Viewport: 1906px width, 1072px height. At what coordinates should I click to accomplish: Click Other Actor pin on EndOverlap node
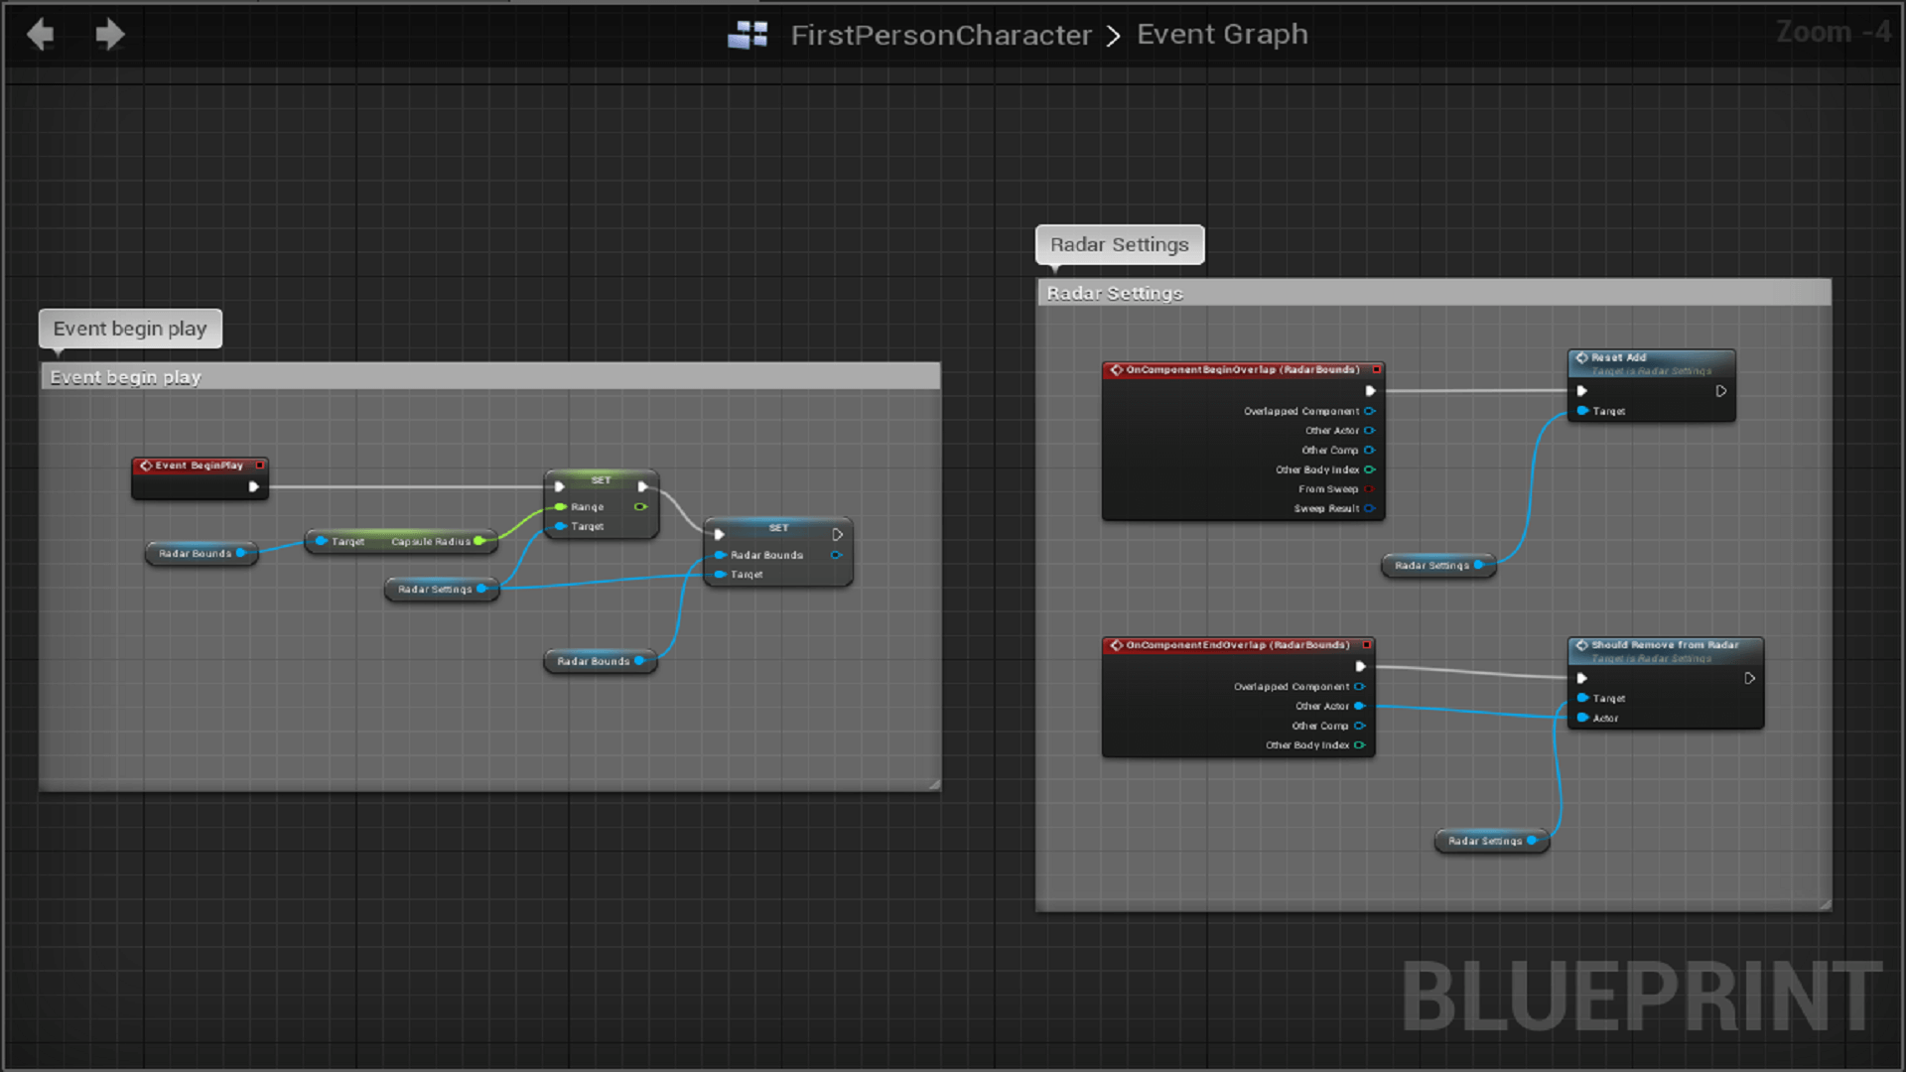click(x=1360, y=706)
